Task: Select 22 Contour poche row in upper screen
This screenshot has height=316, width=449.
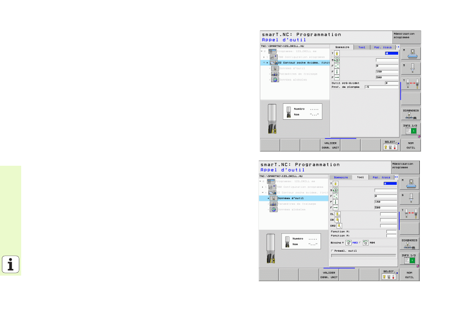Action: click(x=295, y=63)
